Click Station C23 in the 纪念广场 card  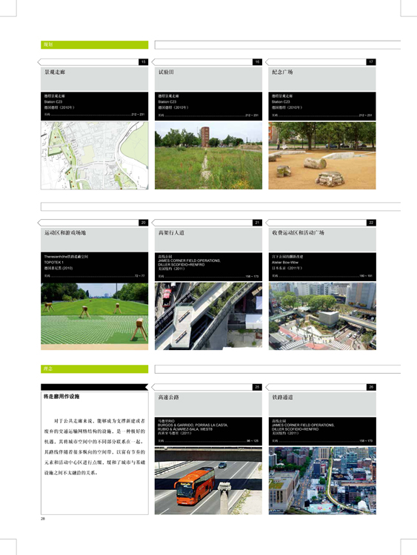(281, 102)
